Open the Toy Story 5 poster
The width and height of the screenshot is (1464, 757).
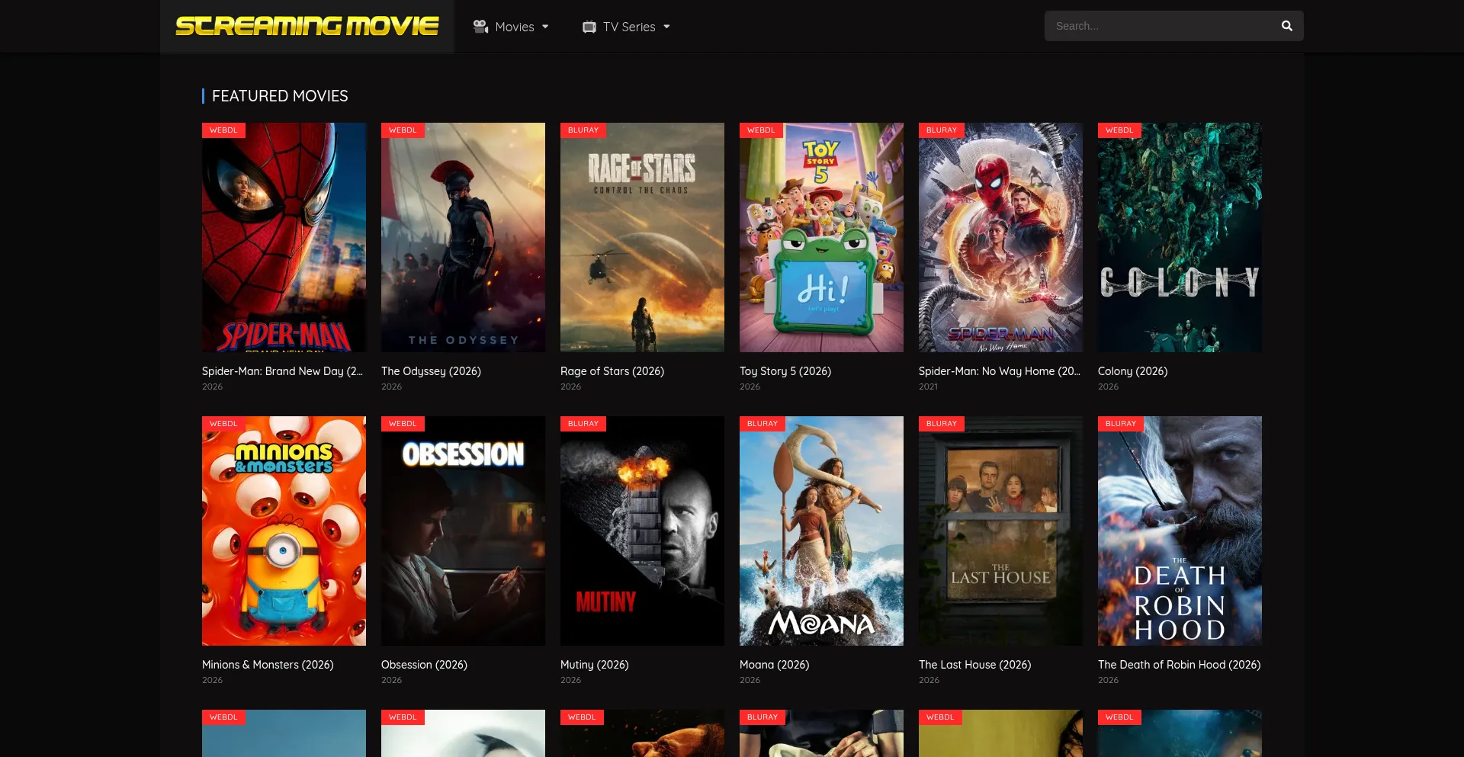point(821,237)
